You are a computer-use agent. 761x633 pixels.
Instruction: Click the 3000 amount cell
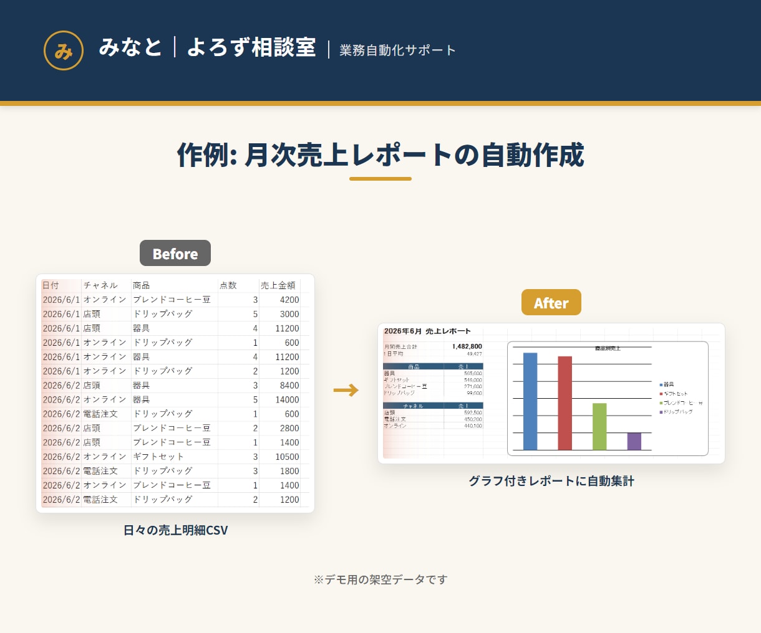pyautogui.click(x=289, y=314)
